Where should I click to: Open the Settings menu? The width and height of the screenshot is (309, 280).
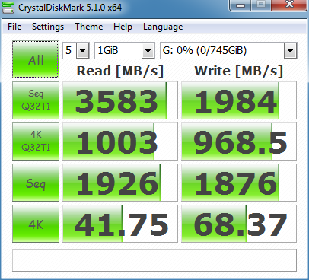pyautogui.click(x=48, y=27)
